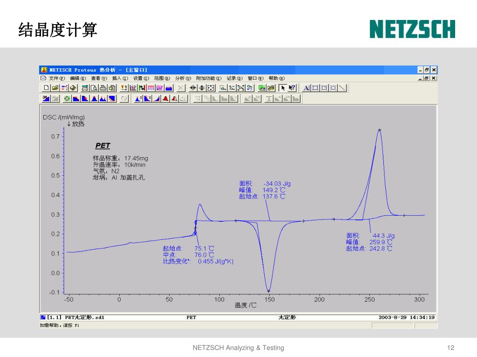The width and height of the screenshot is (477, 357).
Task: Click the vertical compress arrows icon
Action: coord(202,88)
